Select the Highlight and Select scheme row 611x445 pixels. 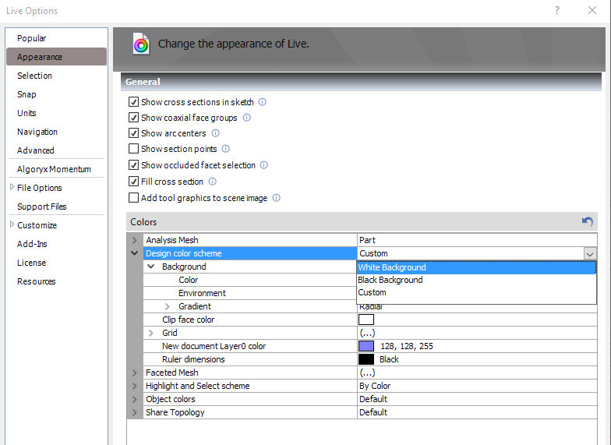[x=198, y=386]
